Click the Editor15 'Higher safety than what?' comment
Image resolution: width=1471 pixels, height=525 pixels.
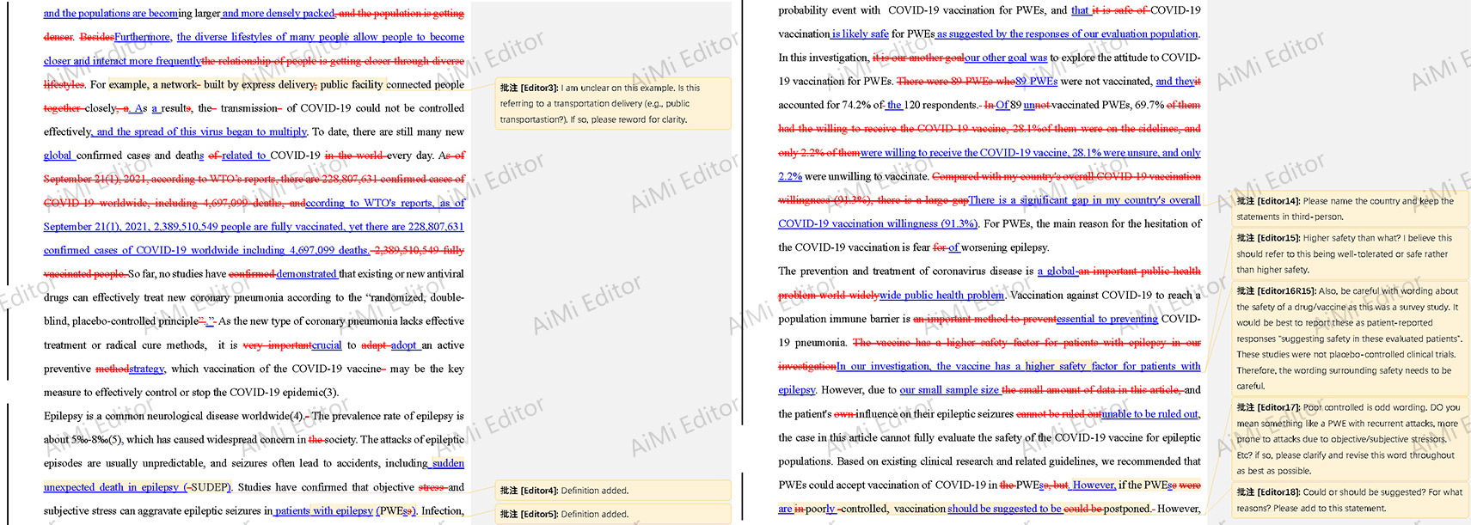pyautogui.click(x=1347, y=253)
